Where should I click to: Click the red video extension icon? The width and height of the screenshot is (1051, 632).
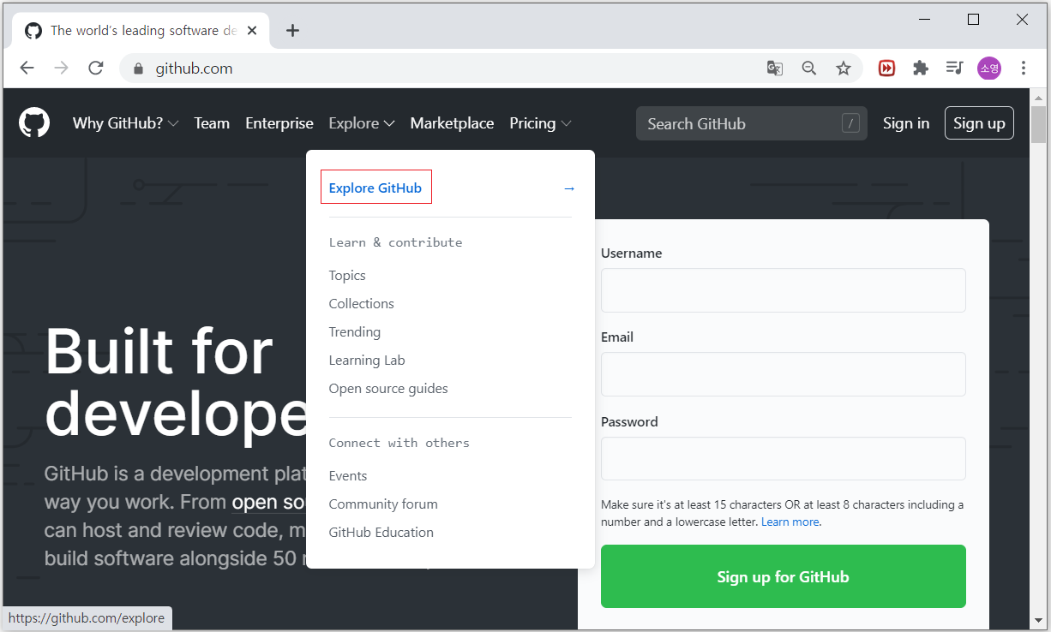click(x=886, y=69)
